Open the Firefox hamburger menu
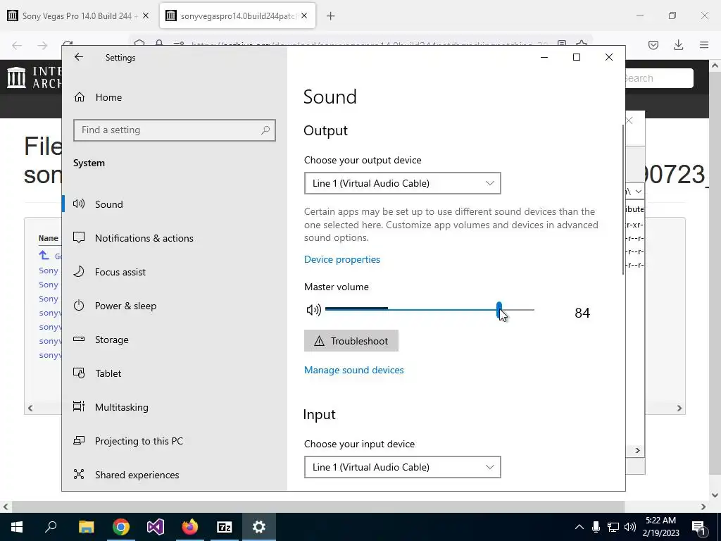The width and height of the screenshot is (721, 541). point(704,45)
